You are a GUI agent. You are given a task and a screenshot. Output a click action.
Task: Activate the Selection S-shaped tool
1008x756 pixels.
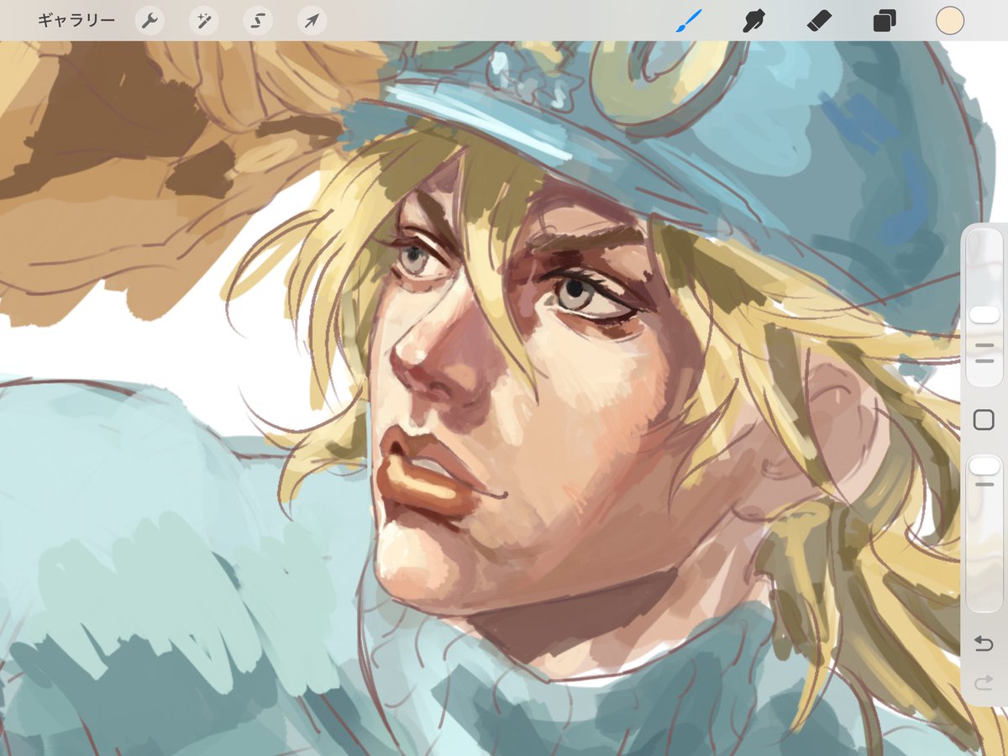(x=258, y=21)
